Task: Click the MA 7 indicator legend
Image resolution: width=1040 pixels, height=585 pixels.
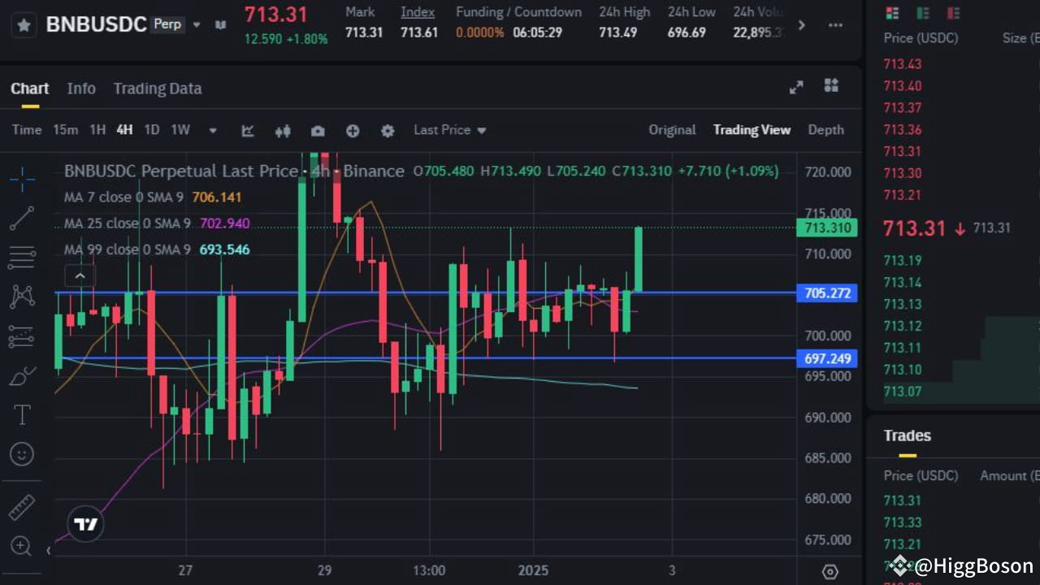Action: [153, 197]
